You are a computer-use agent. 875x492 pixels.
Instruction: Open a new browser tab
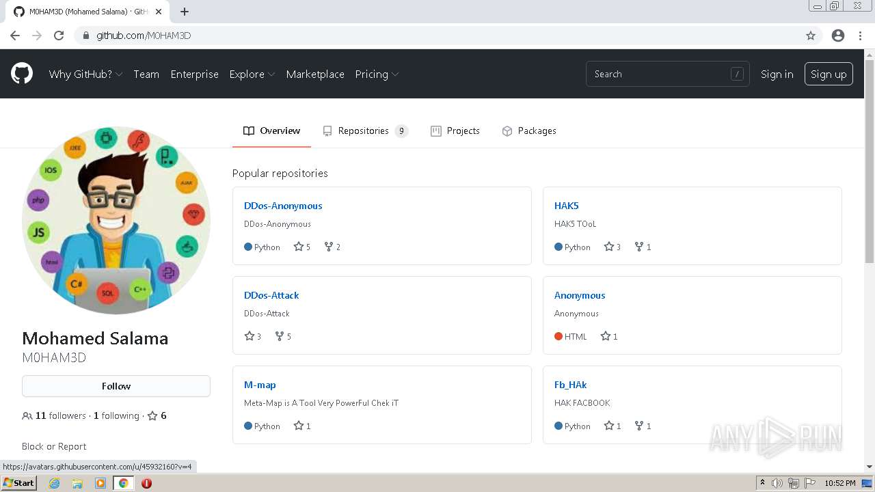point(185,12)
